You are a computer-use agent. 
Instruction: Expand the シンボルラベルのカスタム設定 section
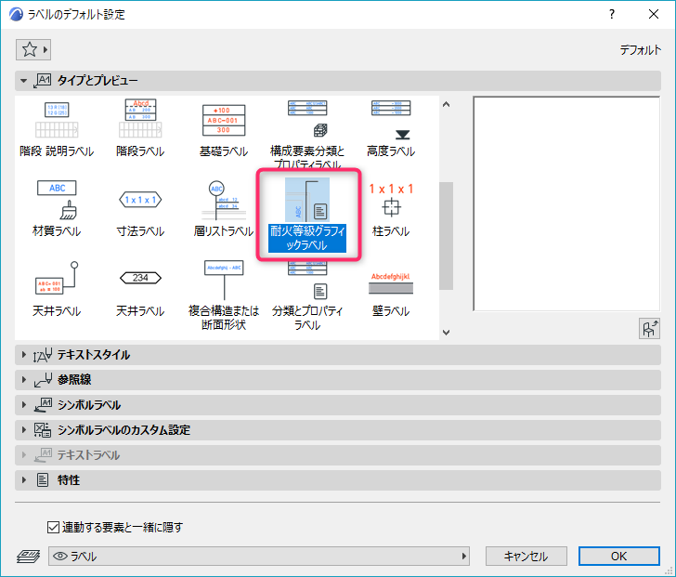(x=24, y=430)
